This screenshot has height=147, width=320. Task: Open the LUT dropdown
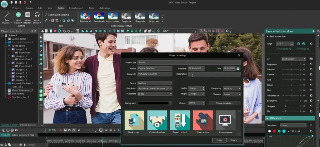(293, 59)
